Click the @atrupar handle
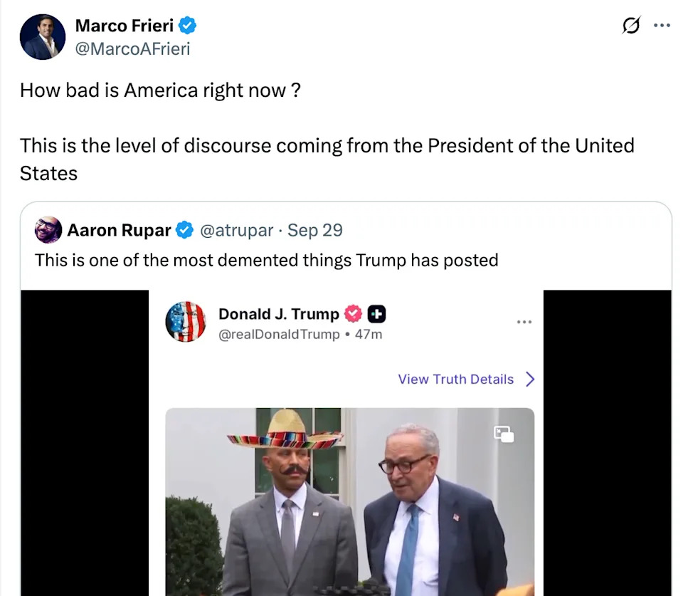683x596 pixels. click(236, 230)
